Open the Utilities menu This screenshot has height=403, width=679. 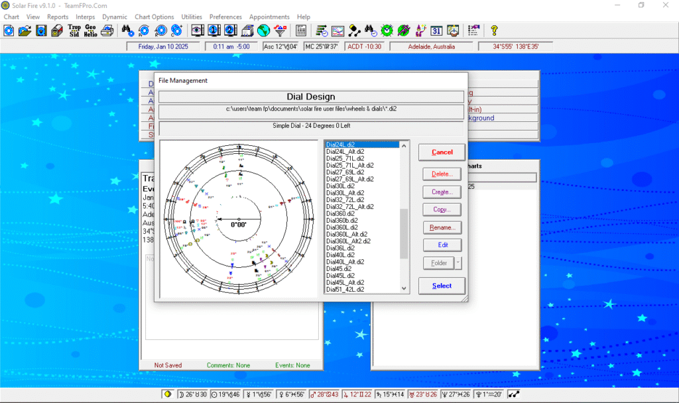point(192,17)
